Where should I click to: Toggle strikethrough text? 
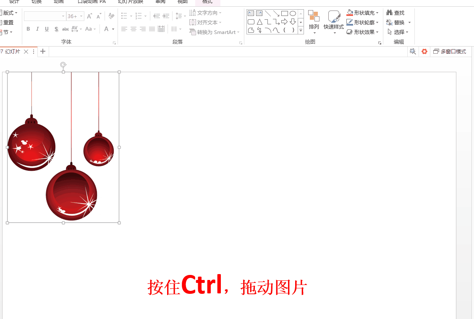pyautogui.click(x=65, y=29)
